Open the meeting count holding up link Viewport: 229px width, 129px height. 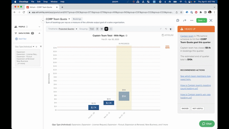click(196, 87)
